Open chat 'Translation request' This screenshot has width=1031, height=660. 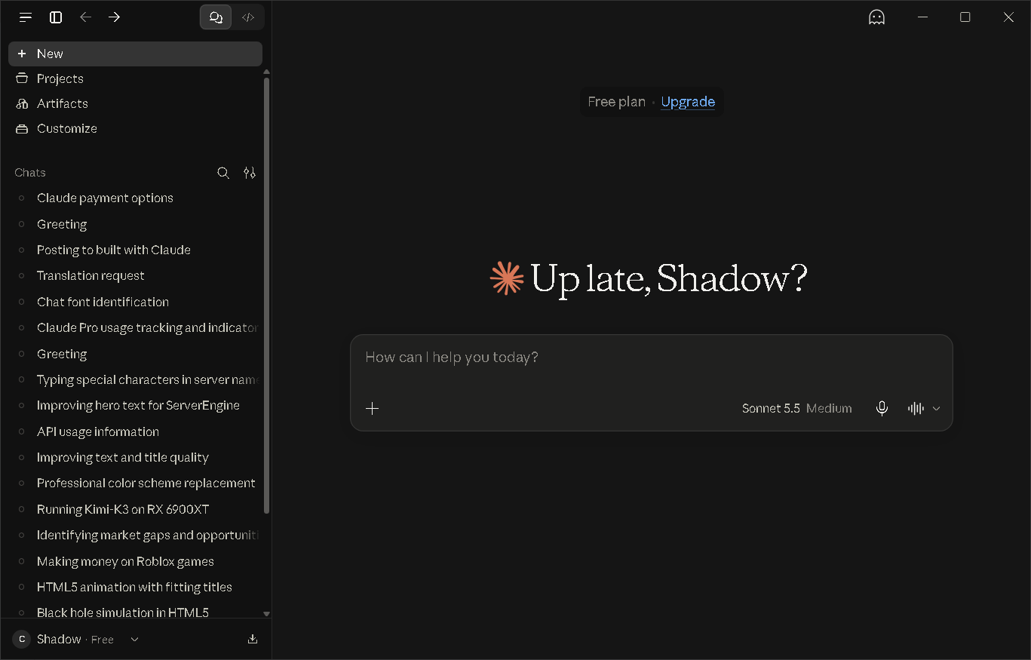pyautogui.click(x=135, y=275)
